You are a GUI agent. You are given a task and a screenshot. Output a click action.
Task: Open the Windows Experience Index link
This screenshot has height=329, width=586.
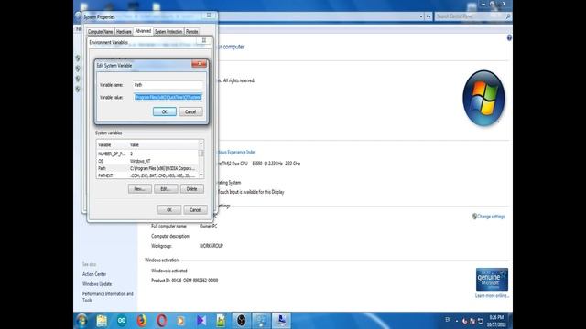pyautogui.click(x=236, y=153)
